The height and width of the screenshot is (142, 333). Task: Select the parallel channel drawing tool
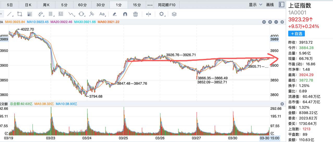click(40, 14)
